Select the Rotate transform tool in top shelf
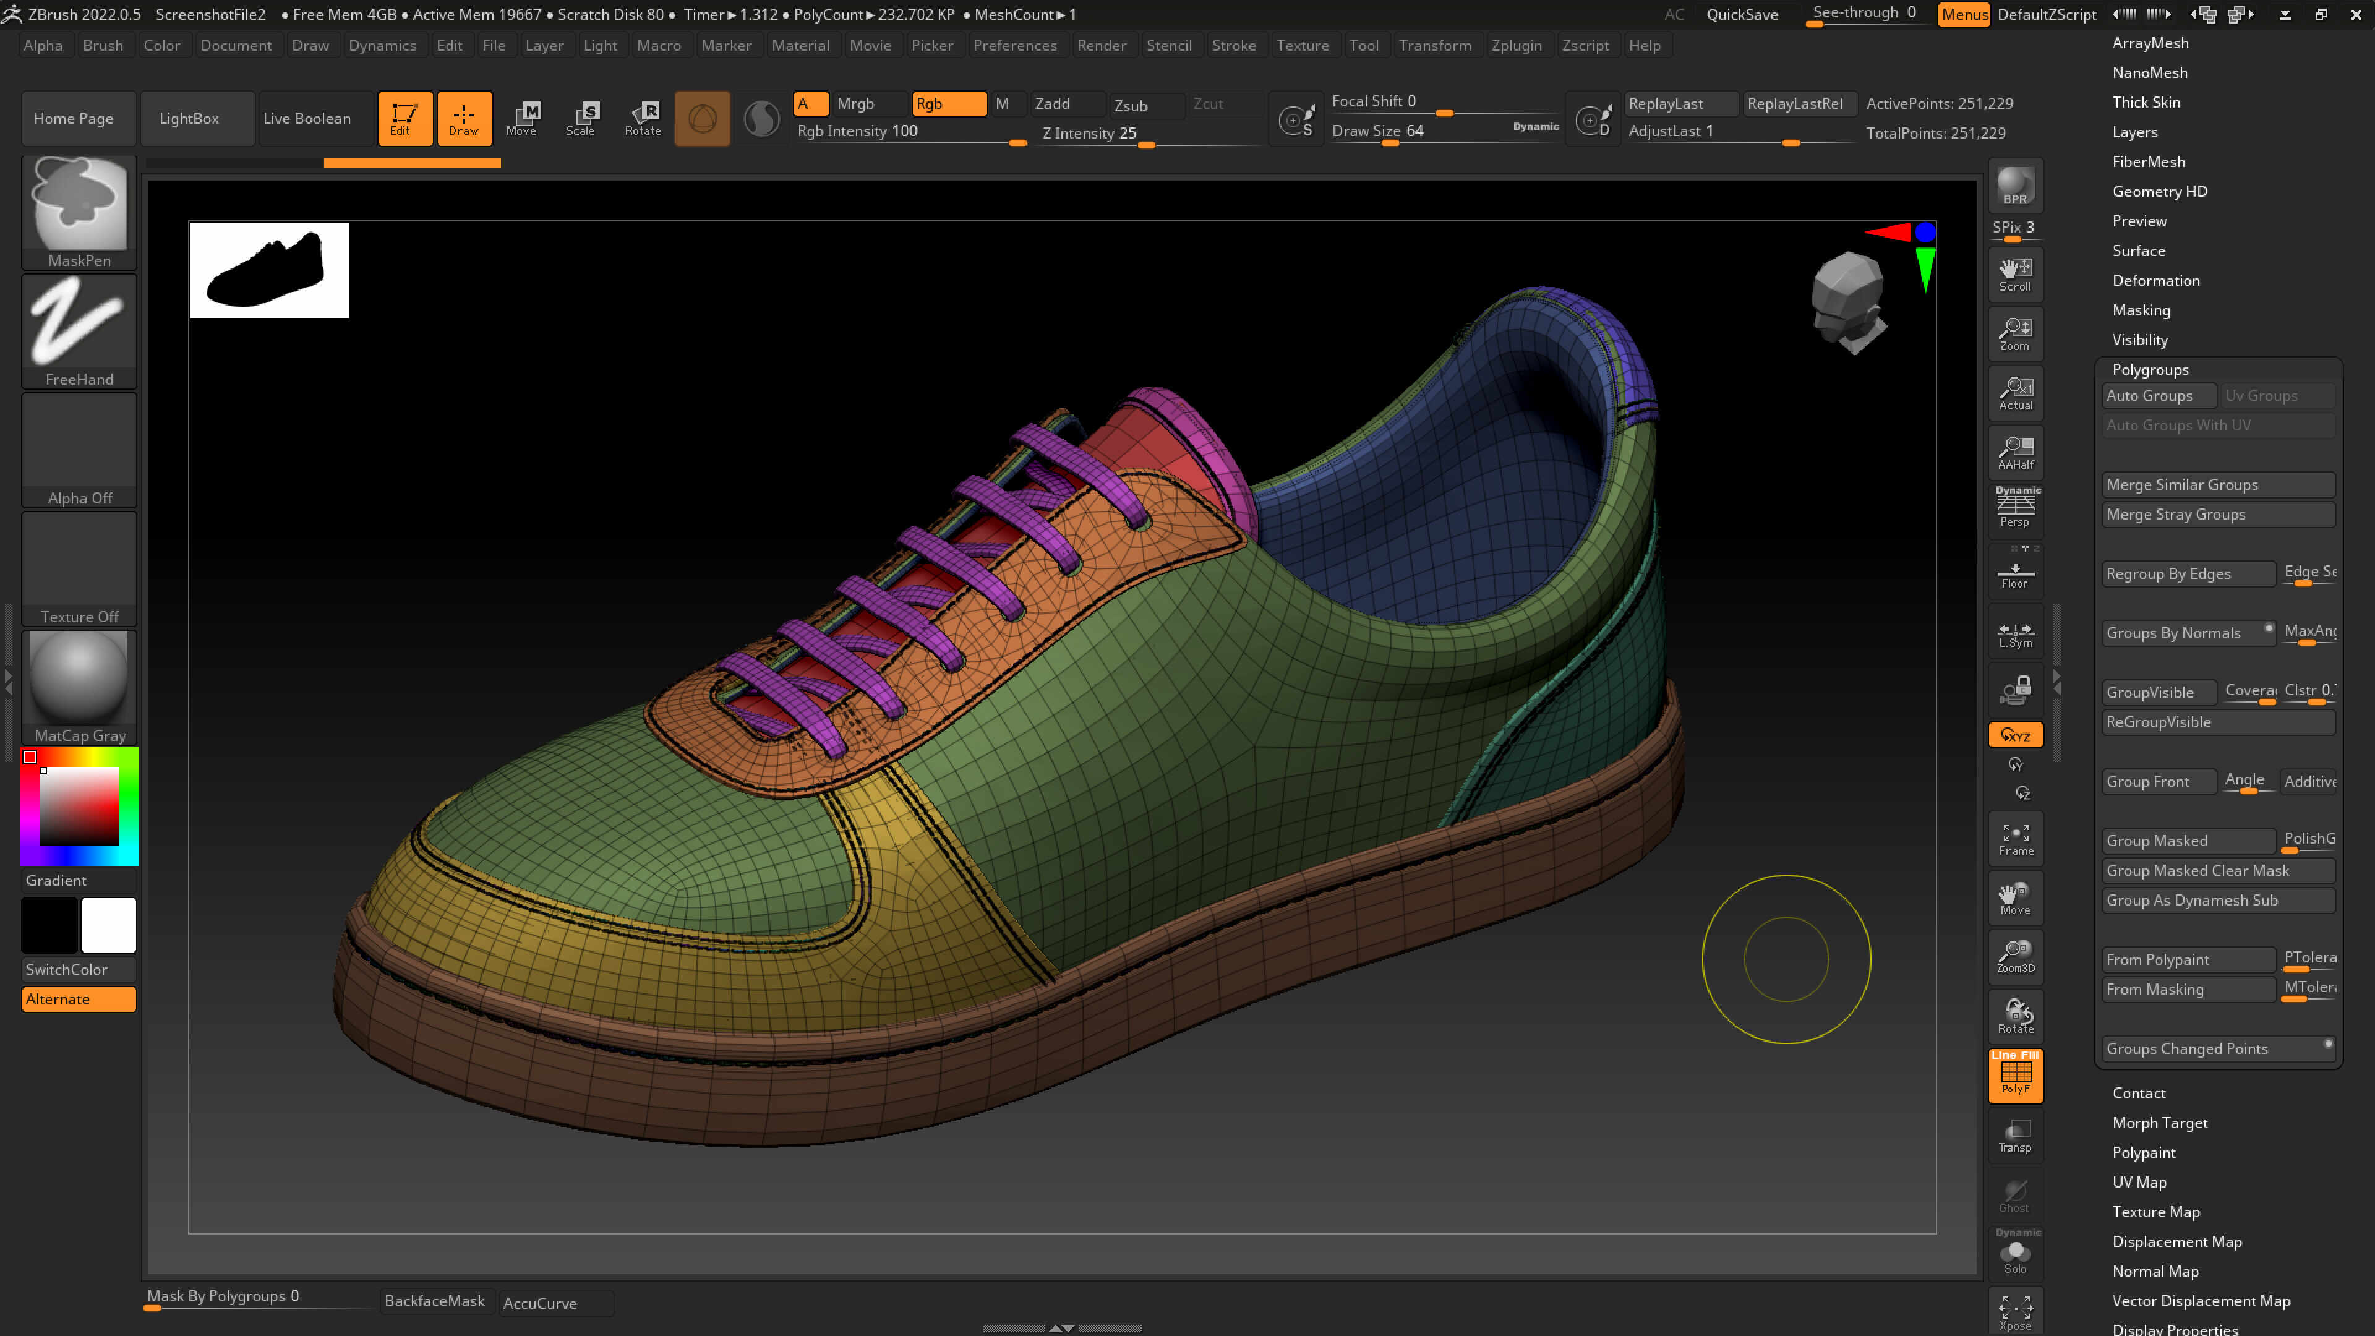 pyautogui.click(x=643, y=118)
